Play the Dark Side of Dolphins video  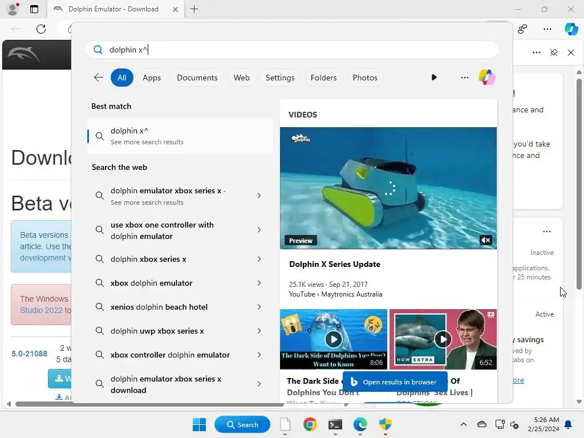[x=333, y=339]
